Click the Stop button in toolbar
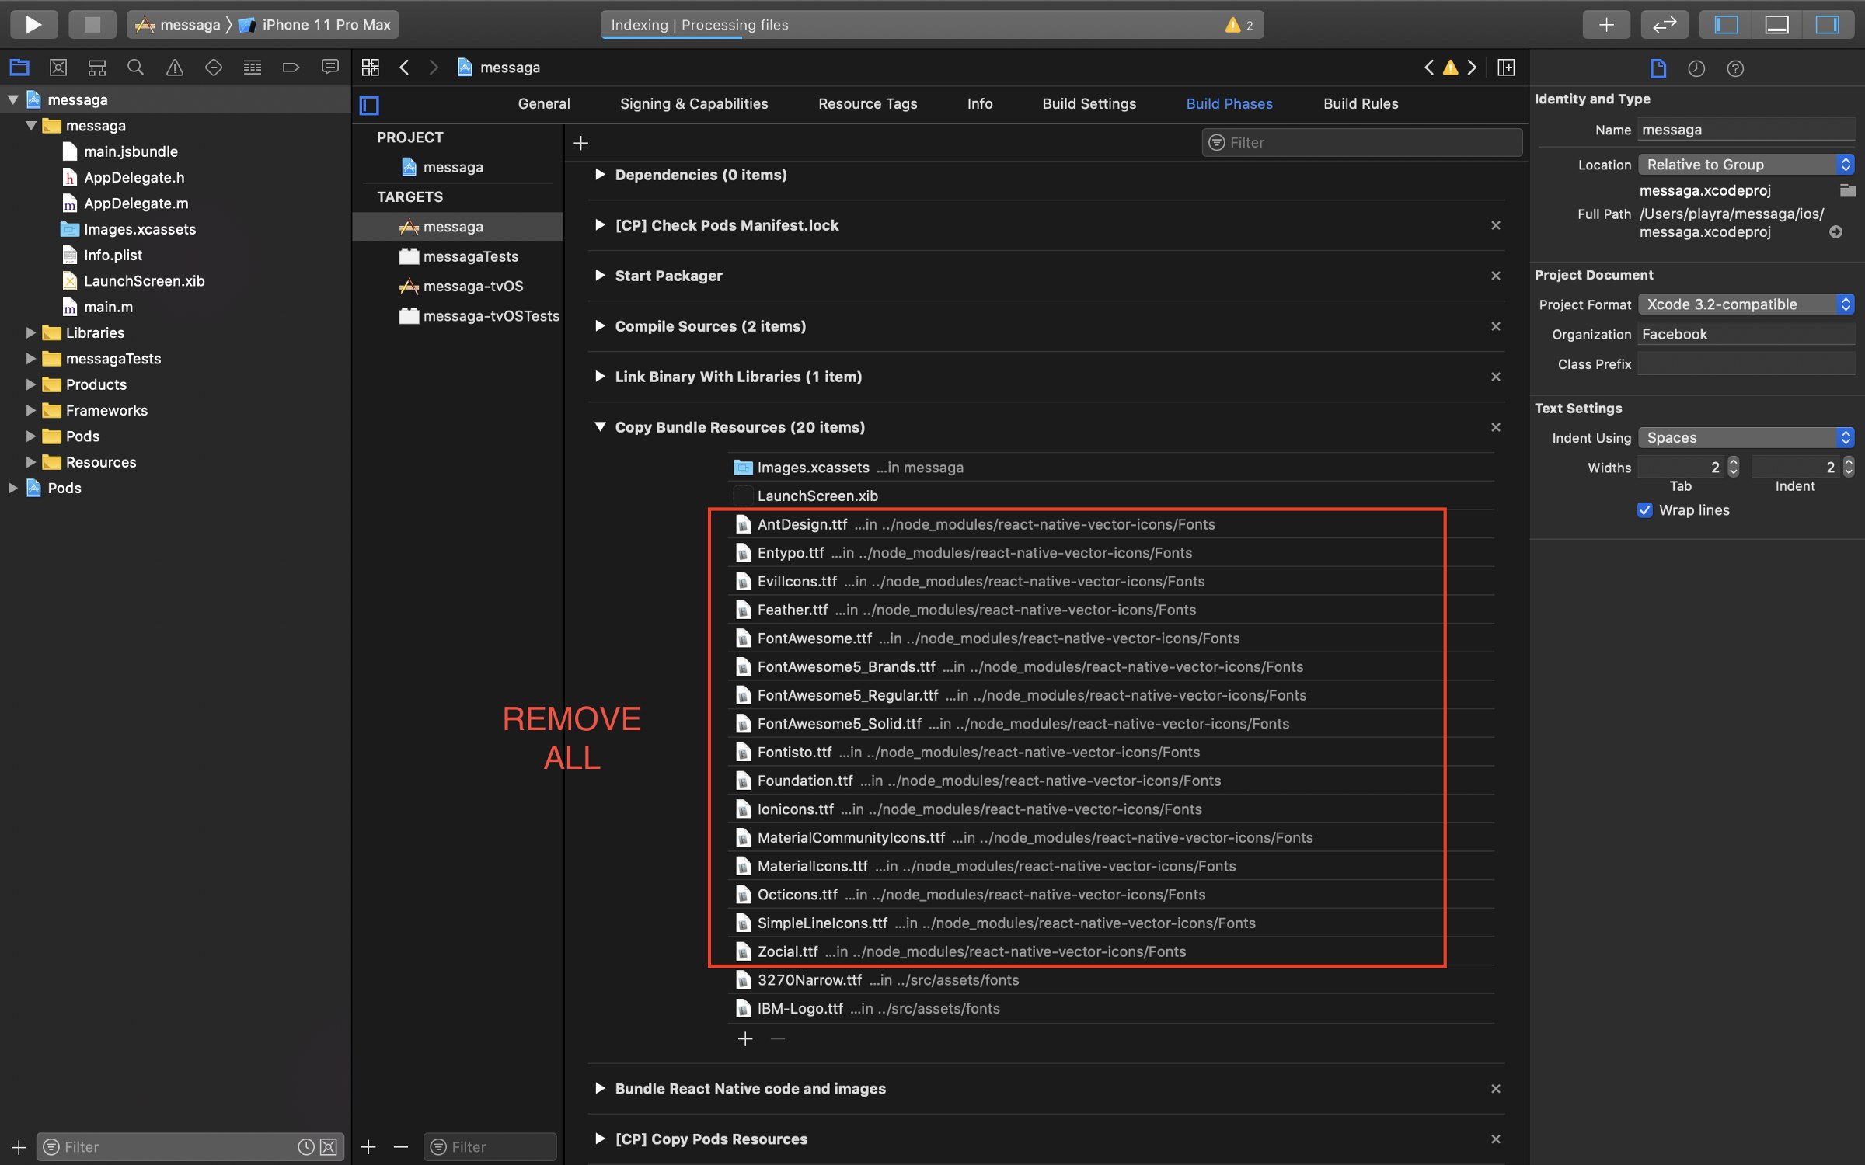Viewport: 1865px width, 1165px height. 92,24
